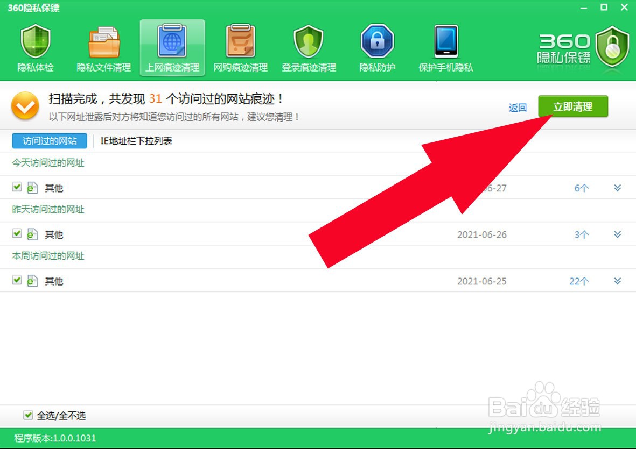Uncheck today's 其他 checkbox in 6个 row
Image resolution: width=636 pixels, height=449 pixels.
click(x=17, y=187)
